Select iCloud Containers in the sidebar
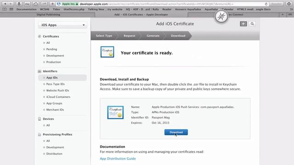Viewport: 294px width, 165px height. 58,97
